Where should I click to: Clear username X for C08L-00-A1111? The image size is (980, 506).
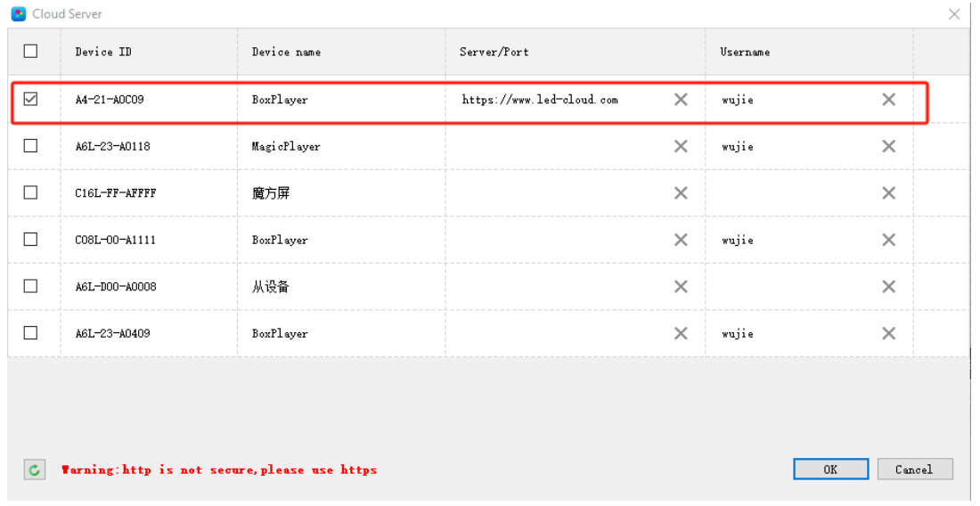(x=888, y=240)
